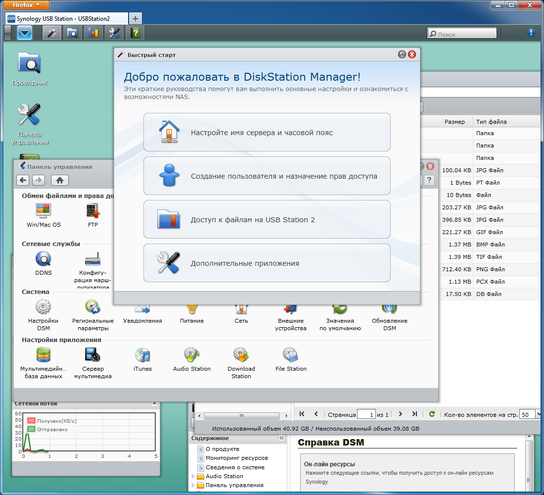Click horizontal scrollbar in file browser tree
The height and width of the screenshot is (495, 544).
pyautogui.click(x=242, y=416)
